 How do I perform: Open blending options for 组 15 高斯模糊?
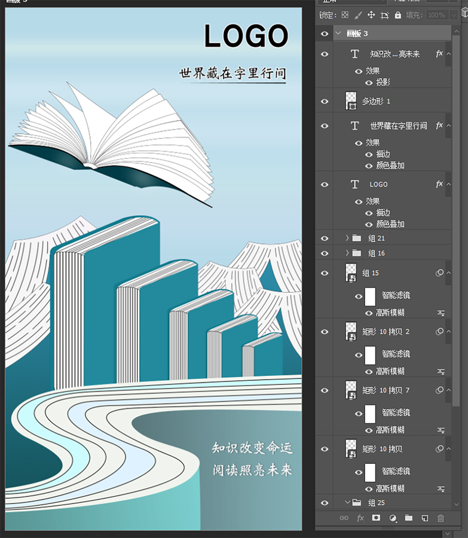(x=441, y=313)
